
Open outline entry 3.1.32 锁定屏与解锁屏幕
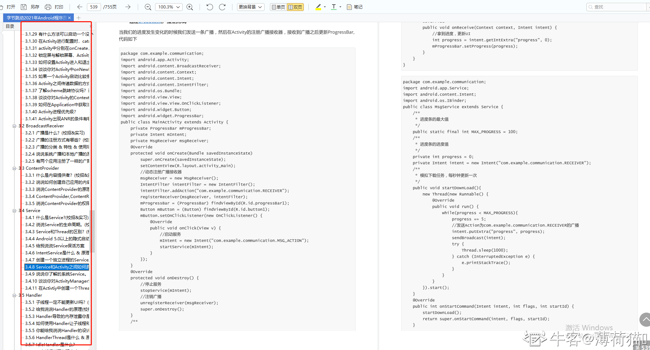pyautogui.click(x=57, y=55)
